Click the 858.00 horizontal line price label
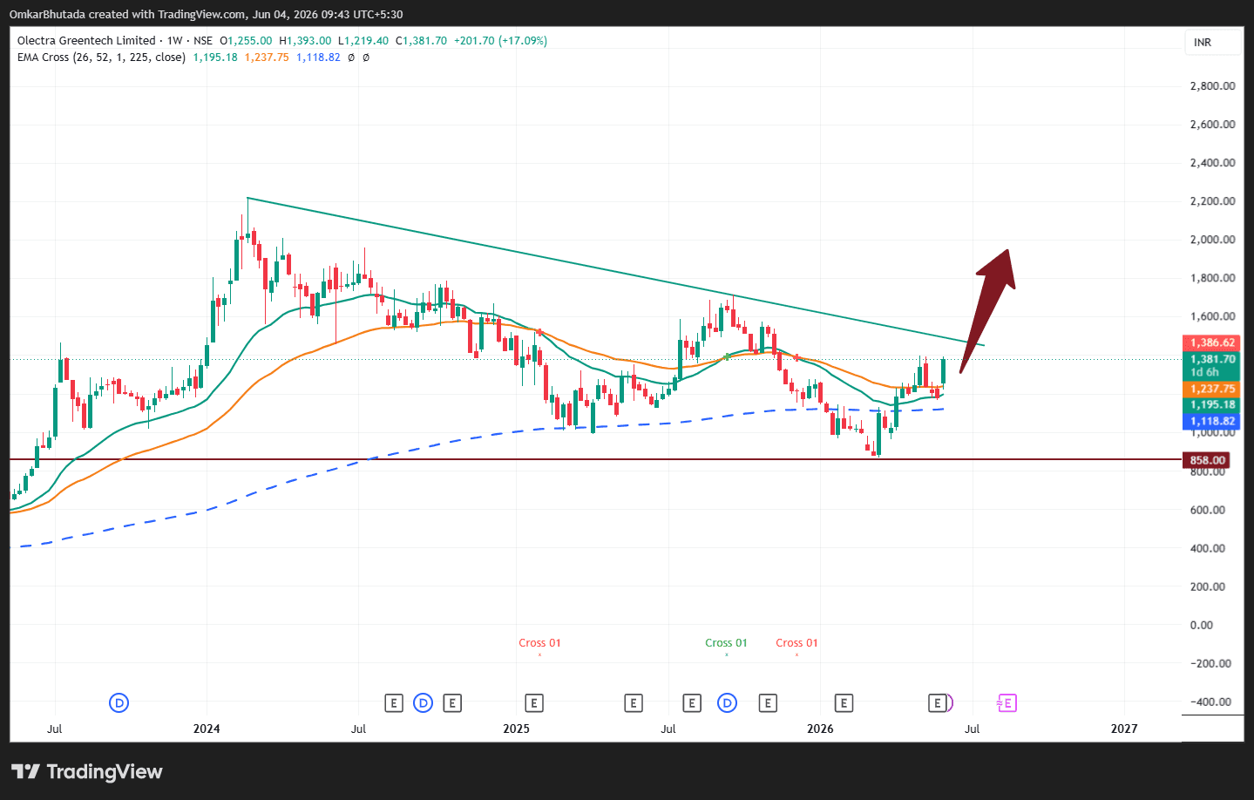The image size is (1254, 800). point(1207,460)
